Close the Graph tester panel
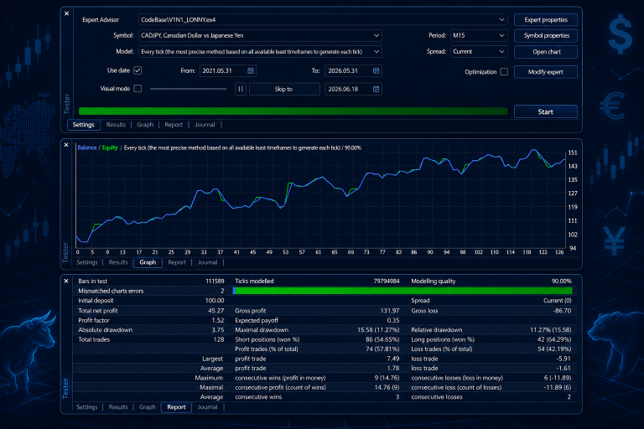 (x=66, y=145)
